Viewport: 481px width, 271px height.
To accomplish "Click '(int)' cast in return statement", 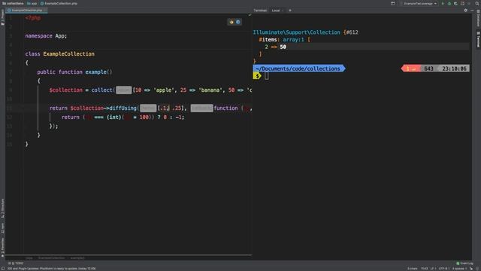I will [114, 117].
